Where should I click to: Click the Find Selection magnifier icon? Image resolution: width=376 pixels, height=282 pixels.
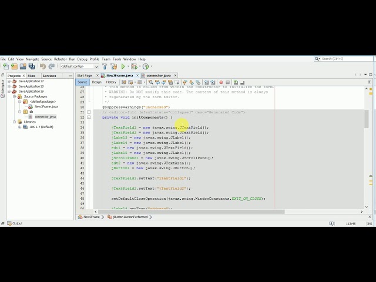pyautogui.click(x=150, y=82)
